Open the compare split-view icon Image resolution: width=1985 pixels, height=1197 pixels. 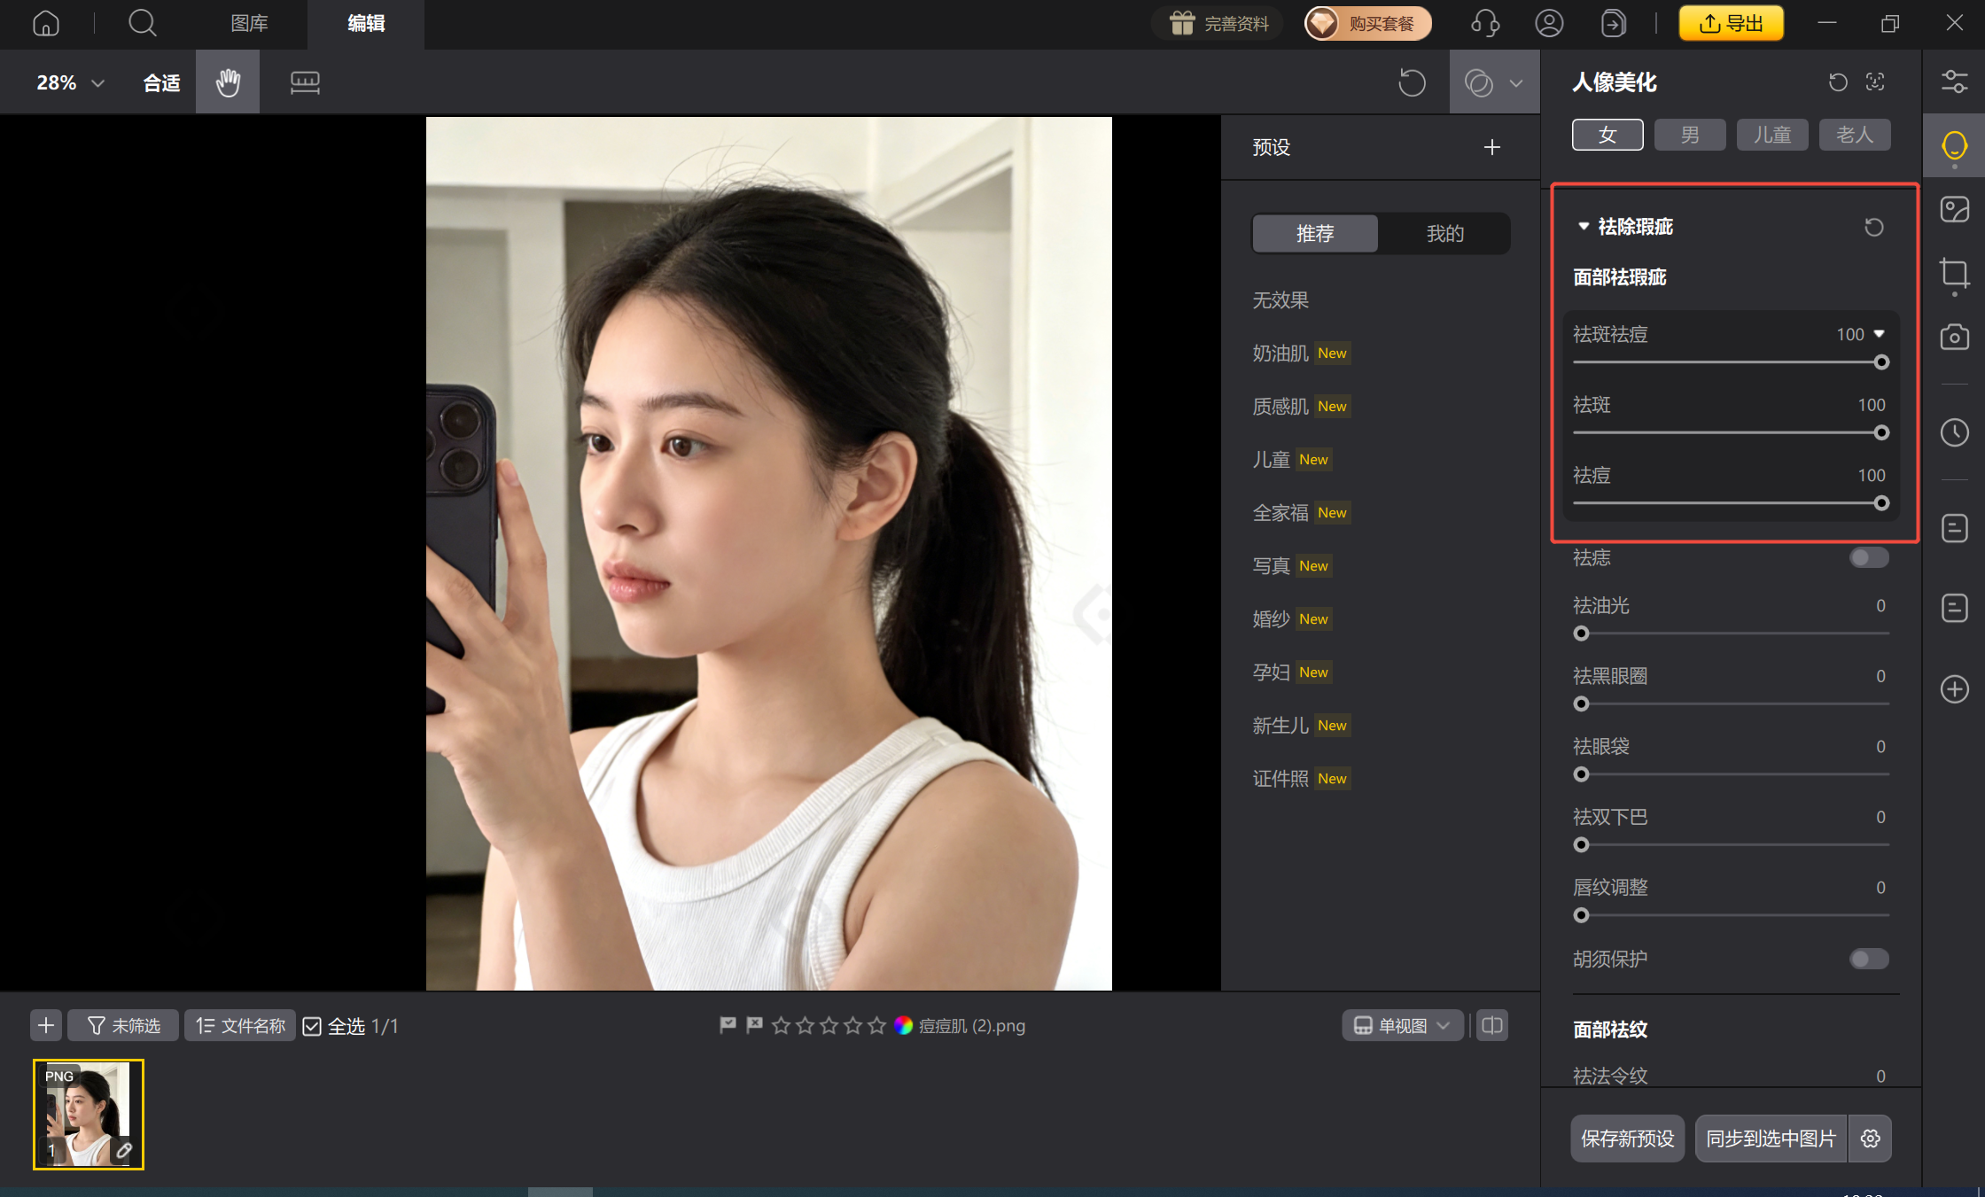1492,1025
